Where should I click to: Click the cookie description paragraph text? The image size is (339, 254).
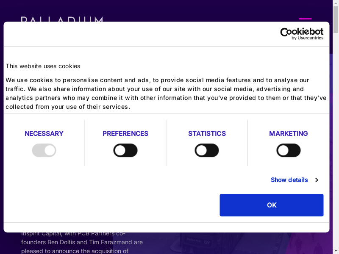[x=165, y=93]
